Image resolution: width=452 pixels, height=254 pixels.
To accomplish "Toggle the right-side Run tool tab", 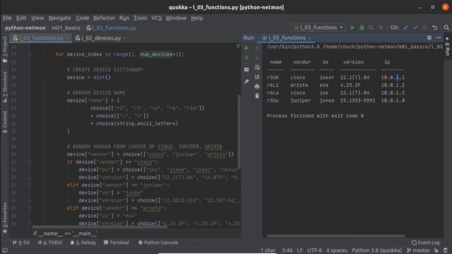I will point(447,46).
